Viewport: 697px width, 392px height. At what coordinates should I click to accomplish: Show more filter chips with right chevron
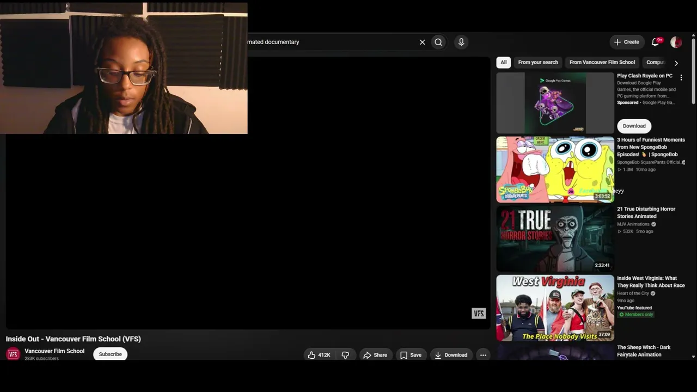[x=676, y=63]
